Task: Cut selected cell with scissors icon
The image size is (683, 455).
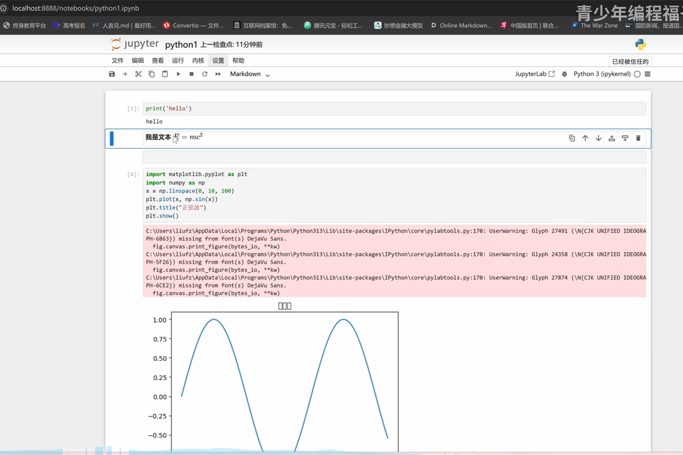Action: click(x=138, y=74)
